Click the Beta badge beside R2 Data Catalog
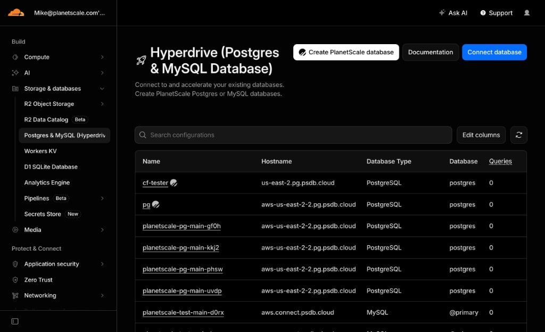545x332 pixels. pyautogui.click(x=80, y=120)
